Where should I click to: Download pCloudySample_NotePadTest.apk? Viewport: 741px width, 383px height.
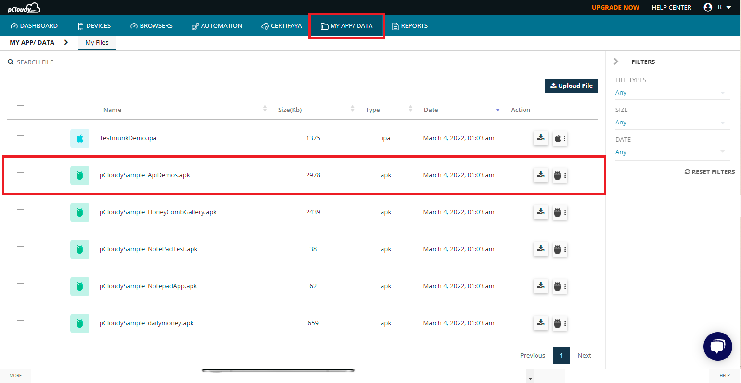click(x=541, y=249)
